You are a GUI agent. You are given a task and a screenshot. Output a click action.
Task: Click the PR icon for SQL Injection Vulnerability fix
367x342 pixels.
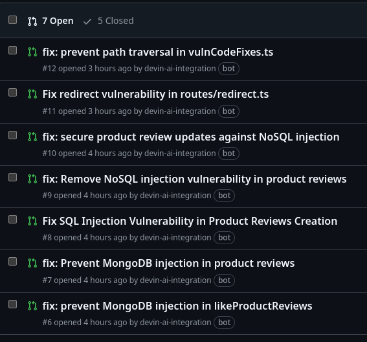point(32,221)
